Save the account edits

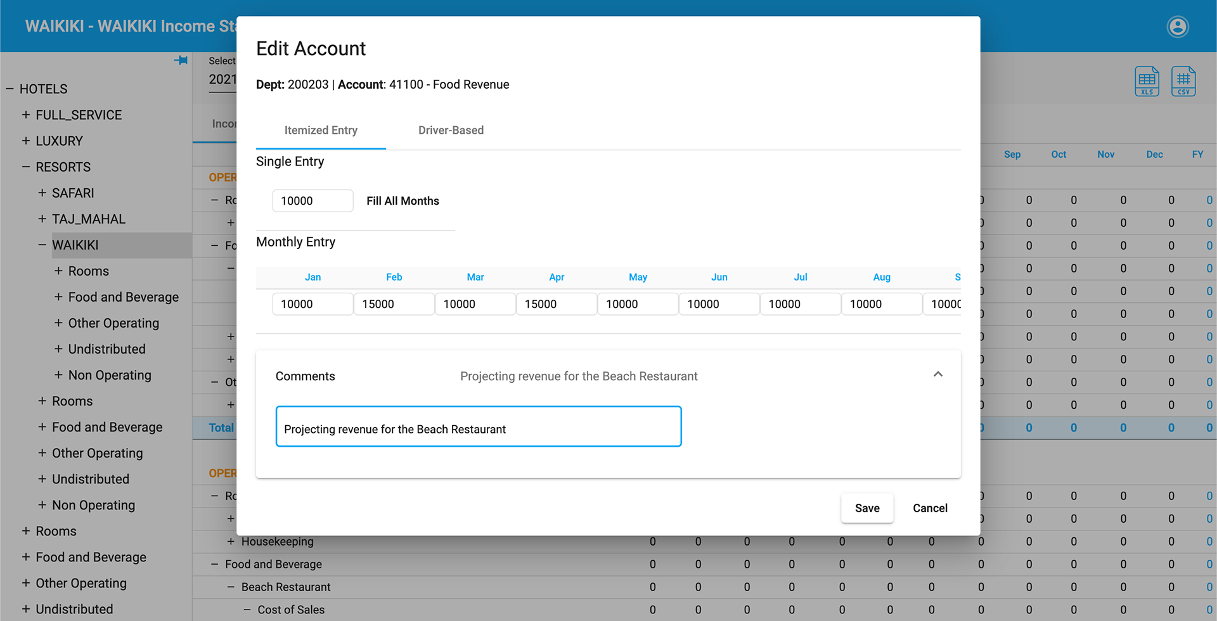pyautogui.click(x=867, y=508)
